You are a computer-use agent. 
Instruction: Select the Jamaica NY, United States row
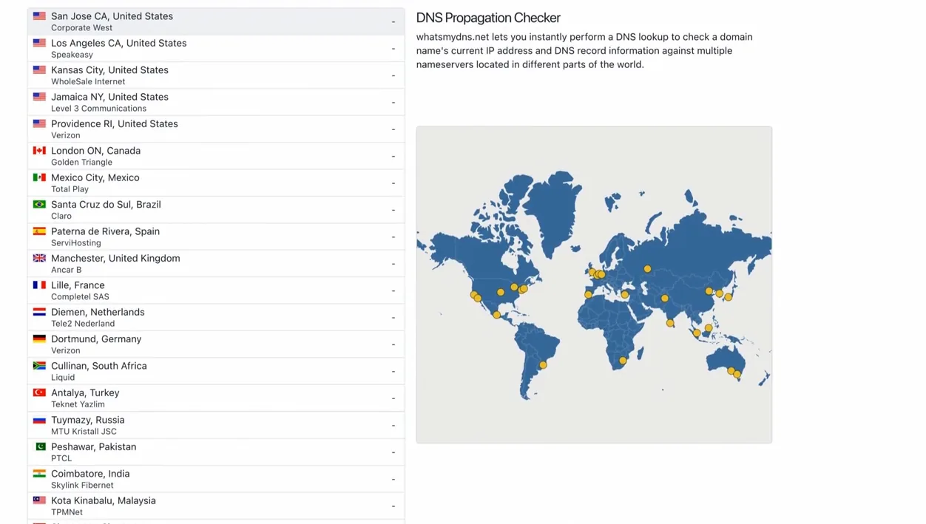(216, 102)
